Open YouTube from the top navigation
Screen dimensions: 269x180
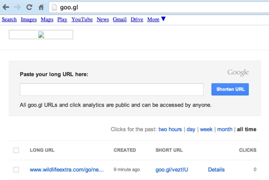[x=82, y=20]
